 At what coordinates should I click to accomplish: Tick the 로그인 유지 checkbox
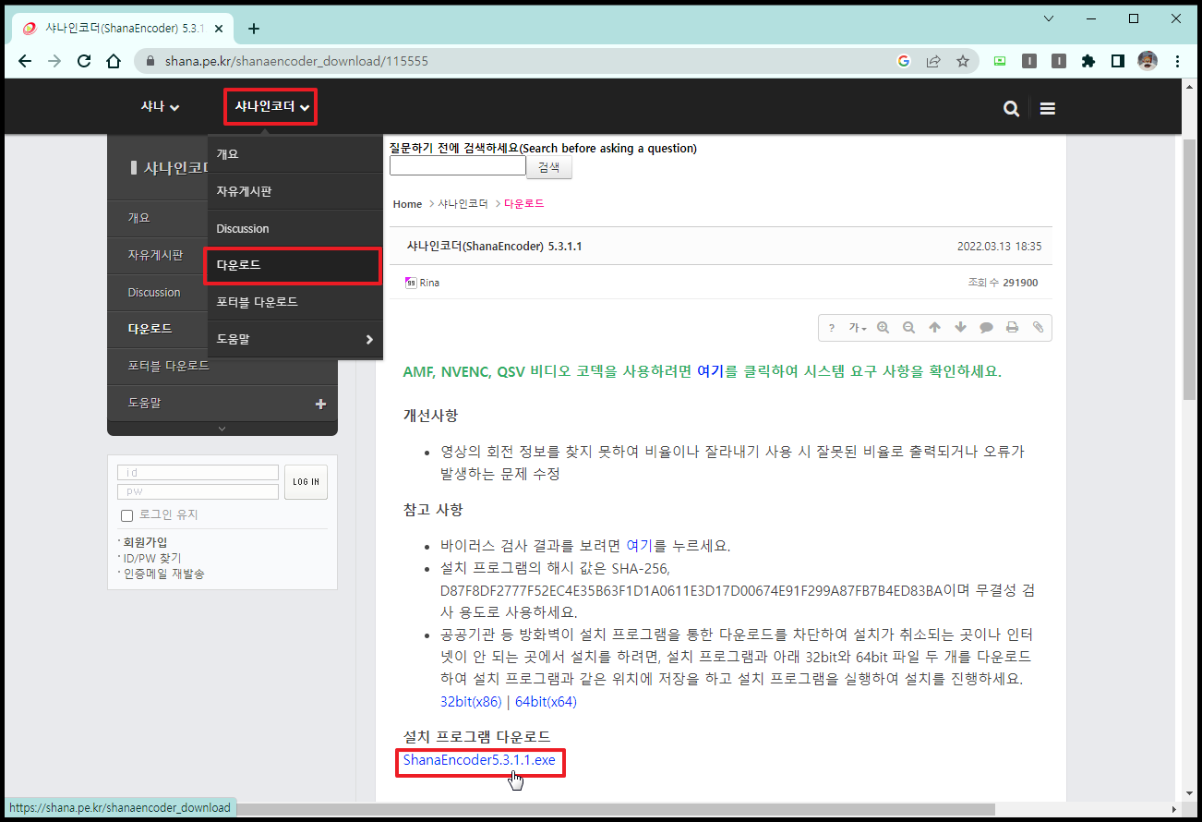(127, 514)
